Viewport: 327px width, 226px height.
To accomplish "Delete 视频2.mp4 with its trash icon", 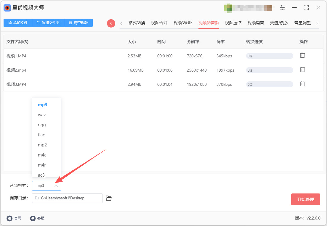I will (302, 70).
